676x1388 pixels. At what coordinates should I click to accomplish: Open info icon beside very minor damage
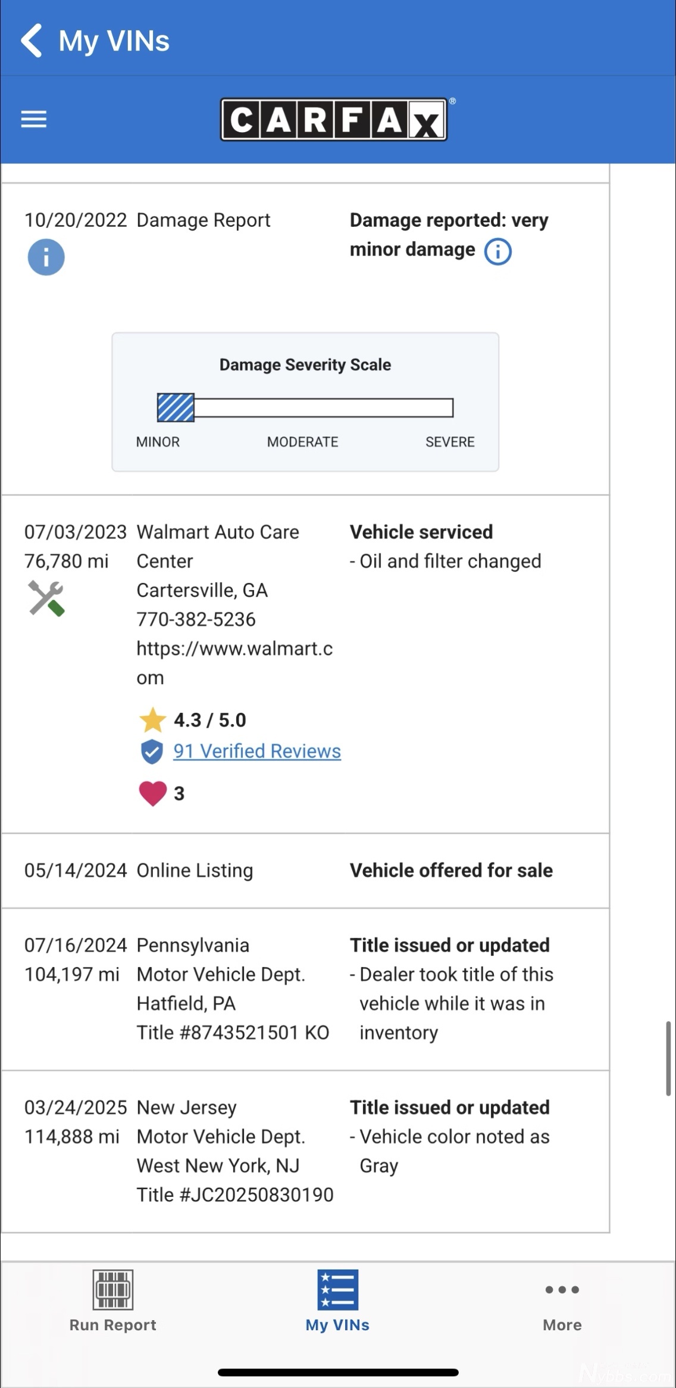[x=497, y=251]
